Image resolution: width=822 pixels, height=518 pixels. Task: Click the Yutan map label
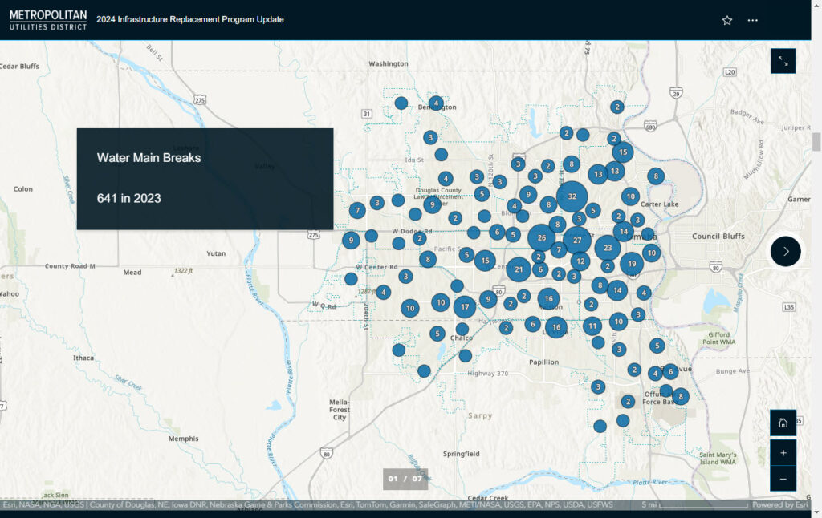tap(215, 253)
